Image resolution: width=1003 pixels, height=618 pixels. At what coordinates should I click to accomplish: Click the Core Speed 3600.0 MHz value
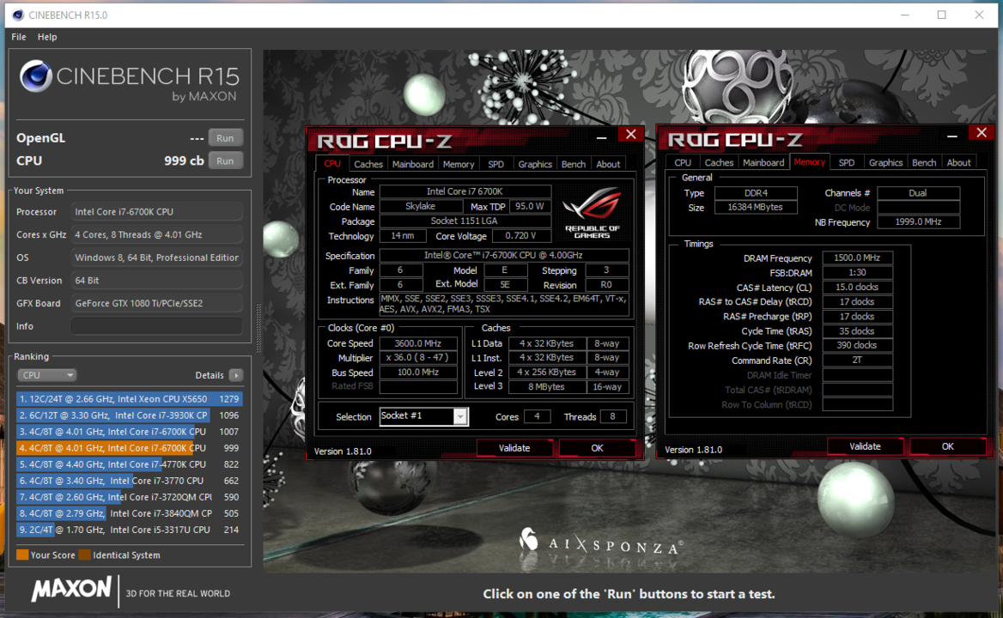(418, 343)
